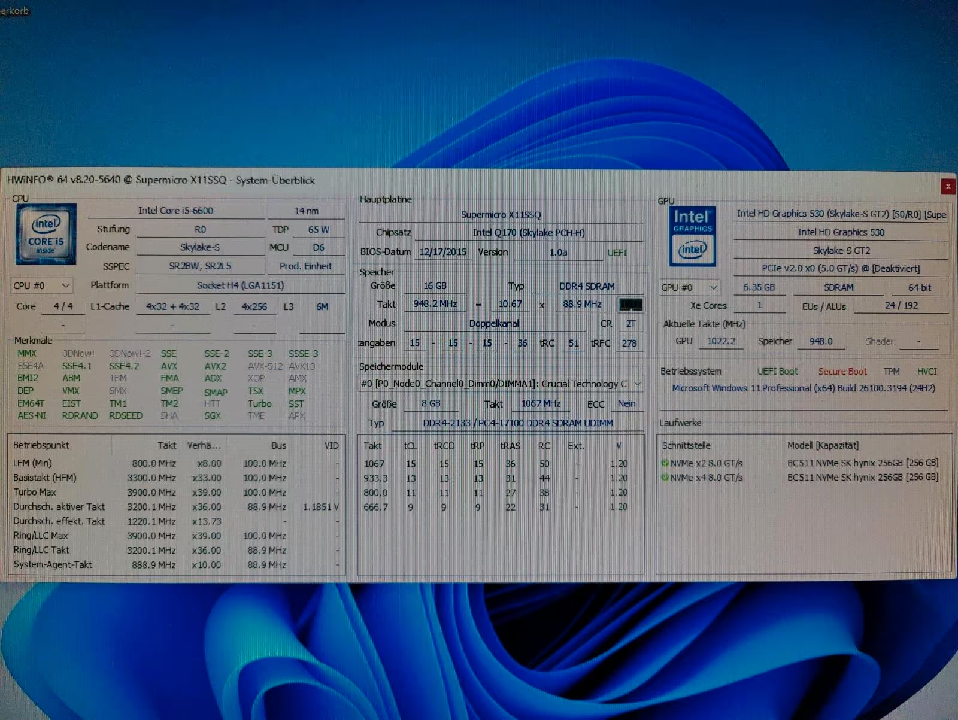This screenshot has width=958, height=720.
Task: Click the 64-bit bus width value
Action: (x=920, y=287)
